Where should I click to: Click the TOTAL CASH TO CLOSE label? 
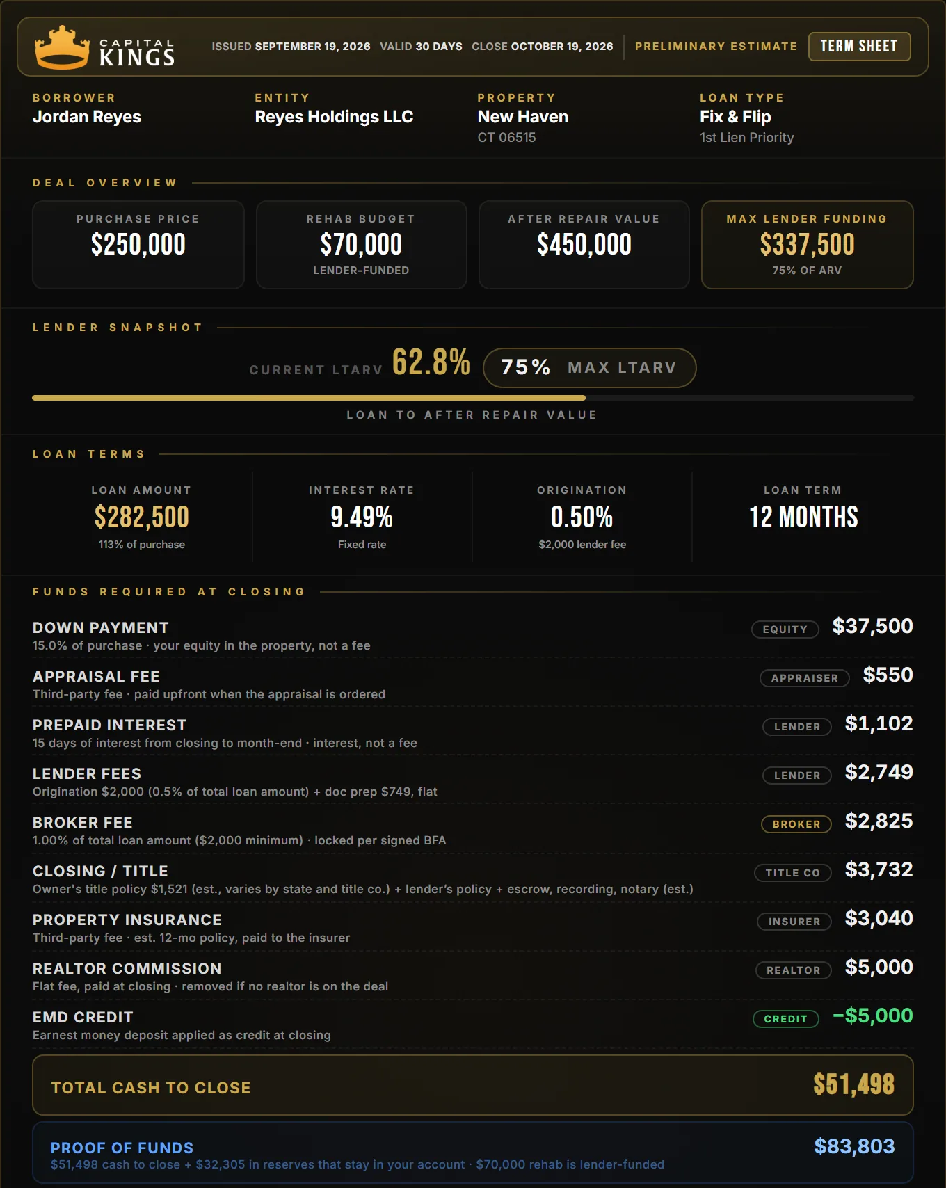[151, 1088]
